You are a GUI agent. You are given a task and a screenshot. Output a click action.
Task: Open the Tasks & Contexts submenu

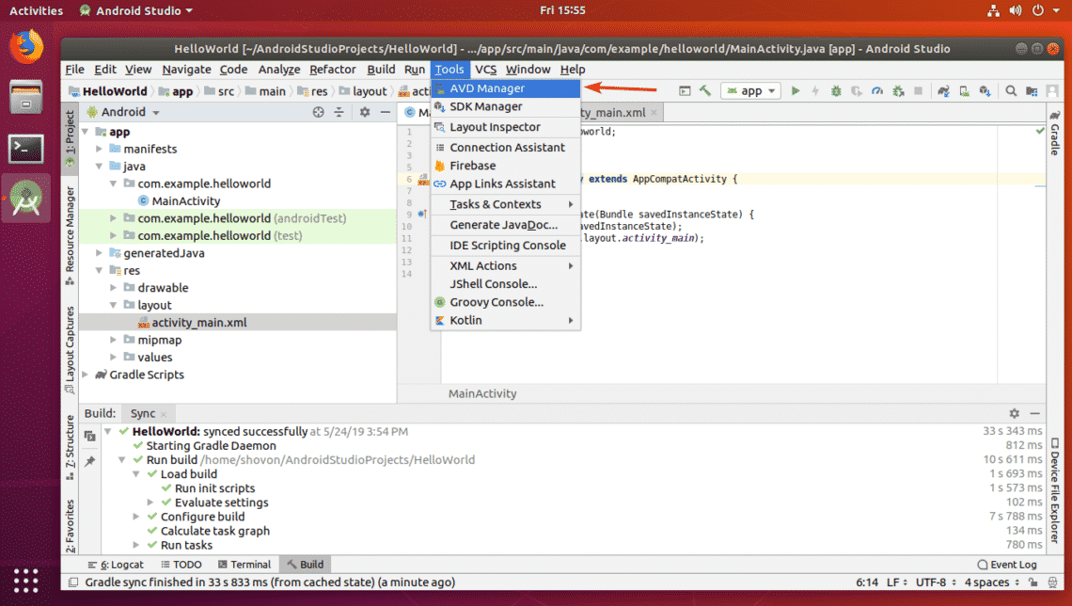(x=506, y=204)
